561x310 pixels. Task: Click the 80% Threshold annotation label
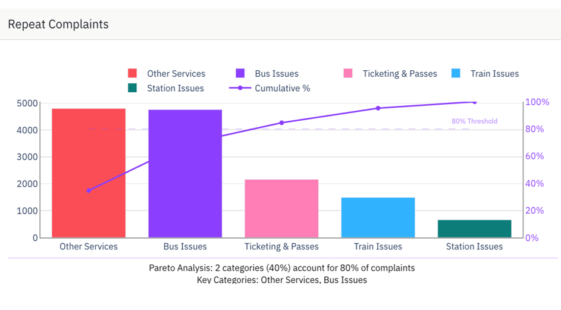coord(474,121)
